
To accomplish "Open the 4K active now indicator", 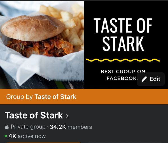I will click(27, 136).
